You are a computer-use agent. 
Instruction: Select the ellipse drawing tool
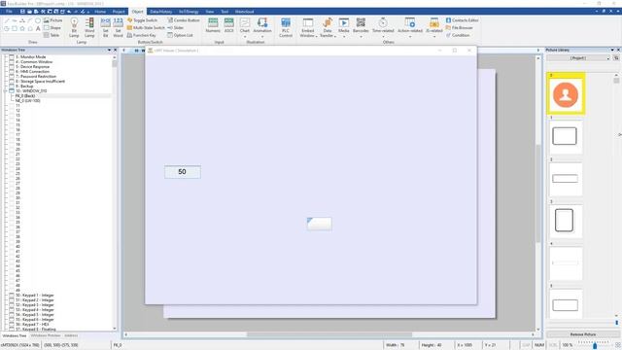[x=38, y=20]
